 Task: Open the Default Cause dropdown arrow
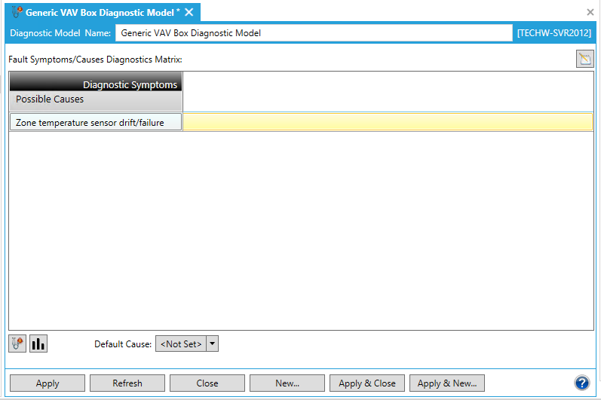(212, 344)
